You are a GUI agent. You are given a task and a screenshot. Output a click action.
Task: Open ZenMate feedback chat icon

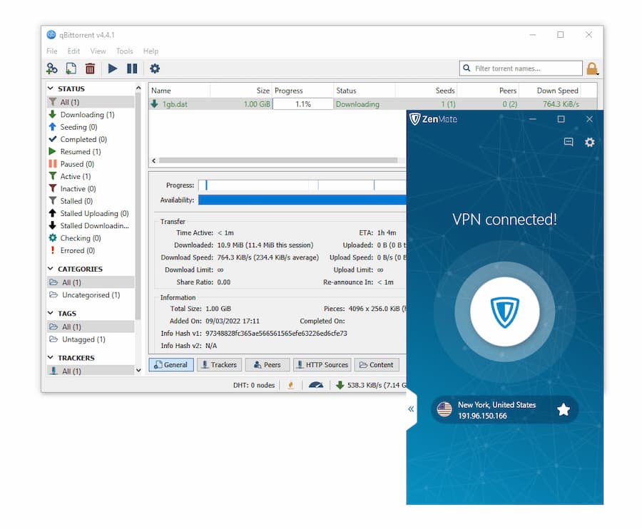coord(569,142)
